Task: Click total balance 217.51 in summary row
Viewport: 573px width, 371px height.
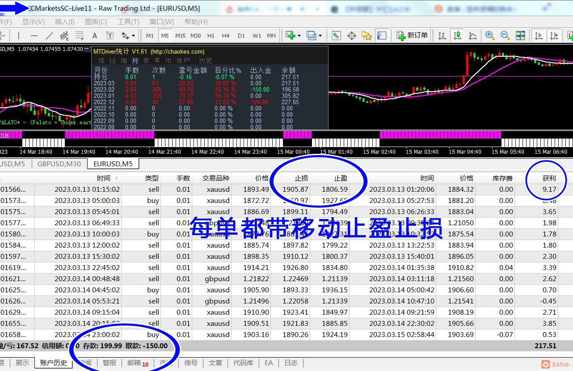Action: click(x=545, y=346)
